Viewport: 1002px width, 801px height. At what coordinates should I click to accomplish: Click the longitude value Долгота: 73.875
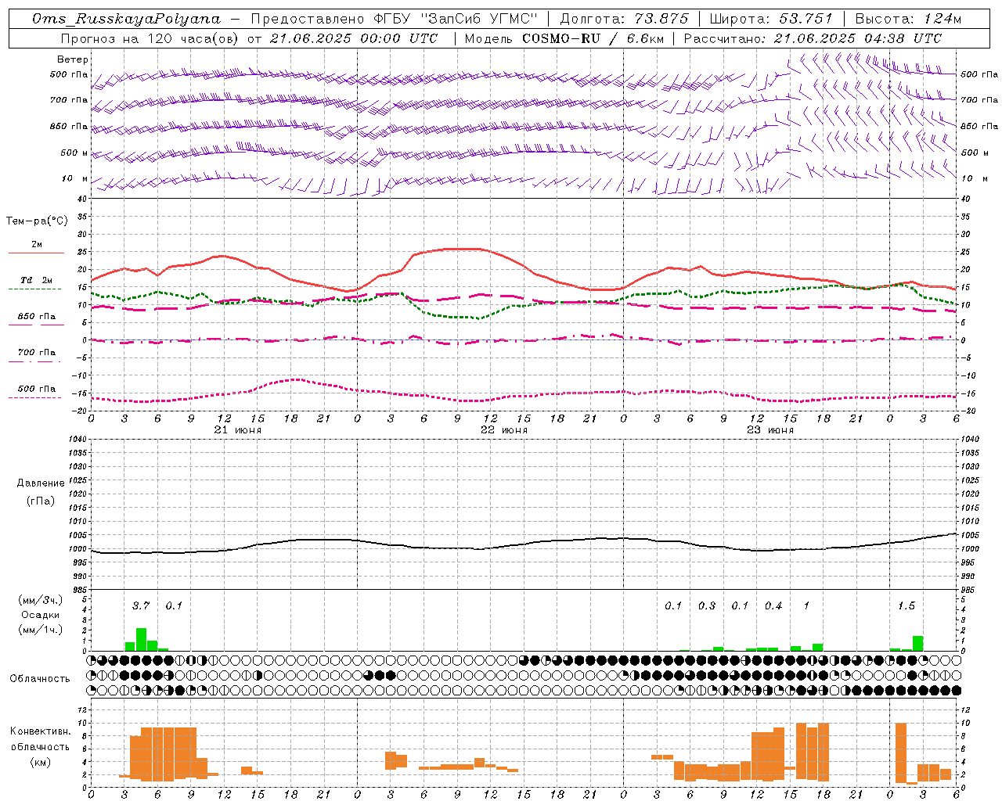pyautogui.click(x=625, y=19)
